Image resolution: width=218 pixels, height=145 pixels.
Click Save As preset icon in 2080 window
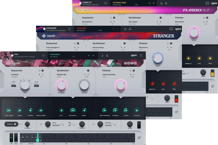coord(107,56)
